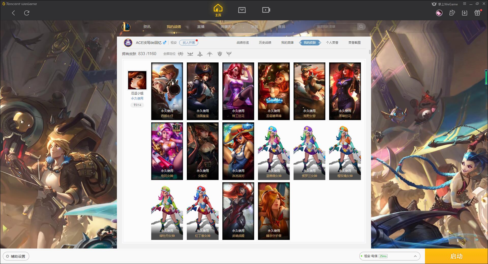Click the 找人开黑 button
Viewport: 488px width, 264px height.
pos(189,43)
